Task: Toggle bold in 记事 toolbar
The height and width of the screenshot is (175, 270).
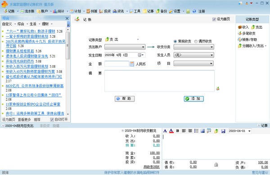Action: 178,131
